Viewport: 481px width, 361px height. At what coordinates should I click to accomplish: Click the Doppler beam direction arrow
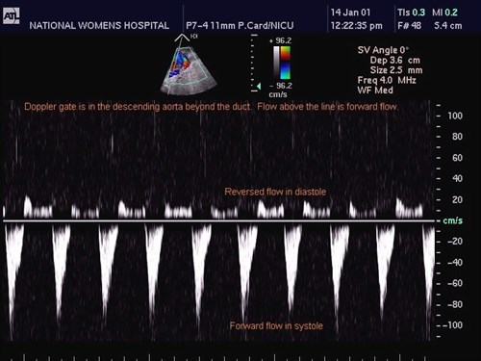[182, 39]
